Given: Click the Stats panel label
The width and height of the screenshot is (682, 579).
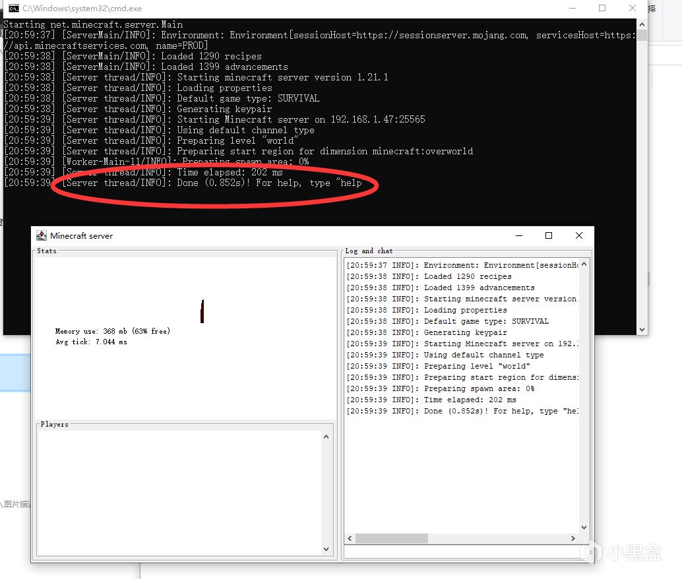Looking at the screenshot, I should coord(47,251).
